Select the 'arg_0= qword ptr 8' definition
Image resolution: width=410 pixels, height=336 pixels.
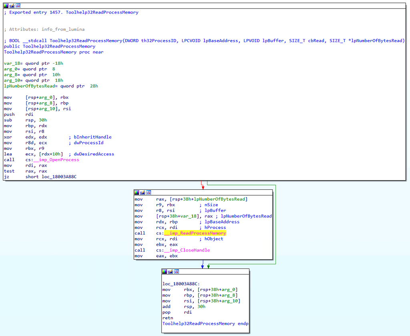30,69
